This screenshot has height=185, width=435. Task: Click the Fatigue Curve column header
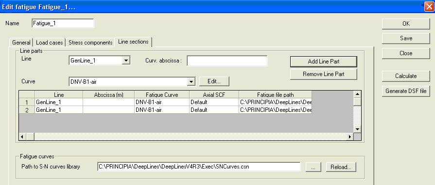[x=162, y=94]
